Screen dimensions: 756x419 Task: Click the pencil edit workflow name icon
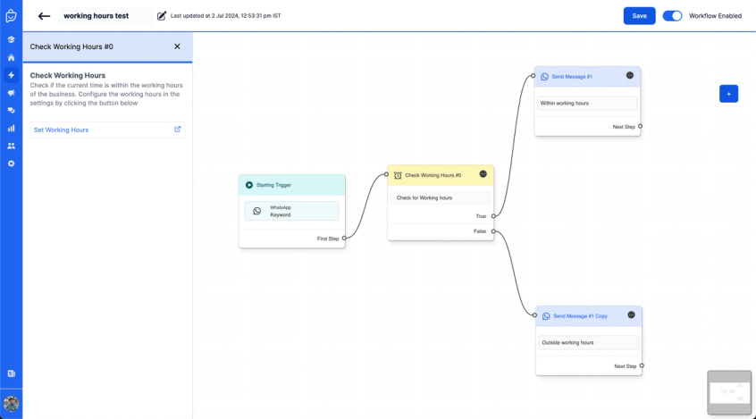pyautogui.click(x=162, y=16)
